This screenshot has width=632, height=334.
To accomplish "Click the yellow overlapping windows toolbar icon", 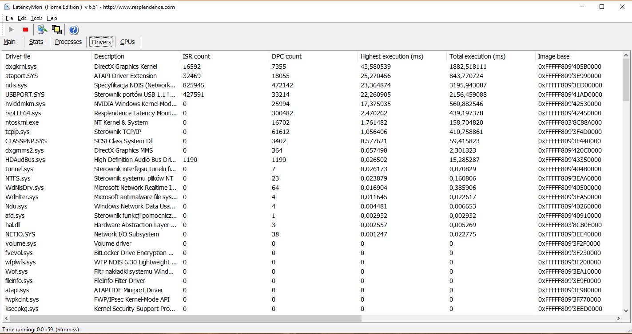I will pyautogui.click(x=56, y=30).
